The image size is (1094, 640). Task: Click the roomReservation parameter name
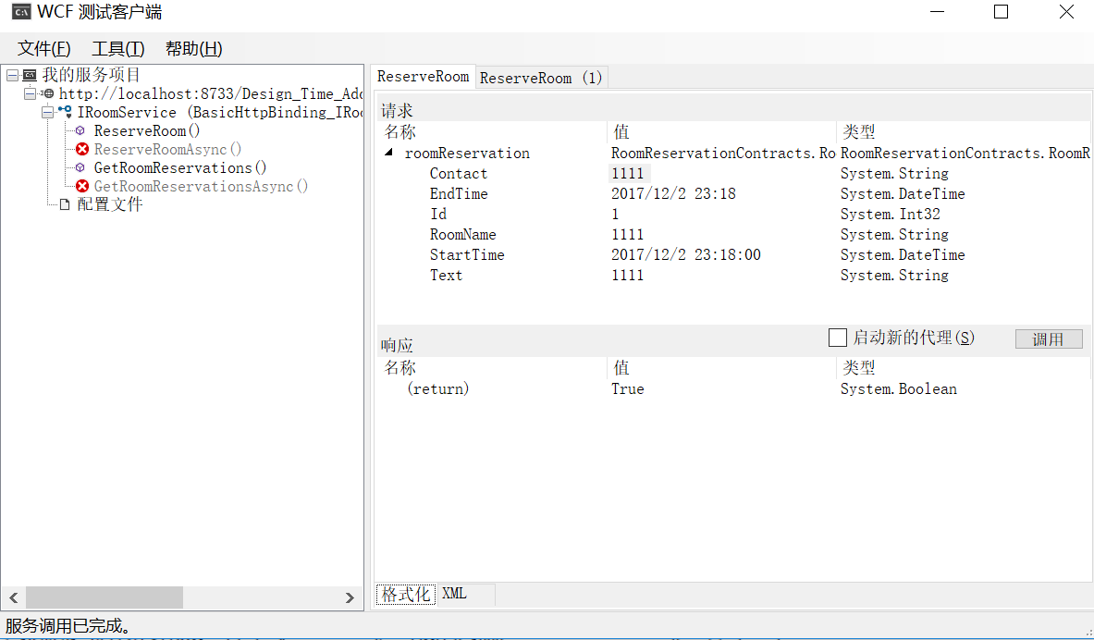[467, 153]
